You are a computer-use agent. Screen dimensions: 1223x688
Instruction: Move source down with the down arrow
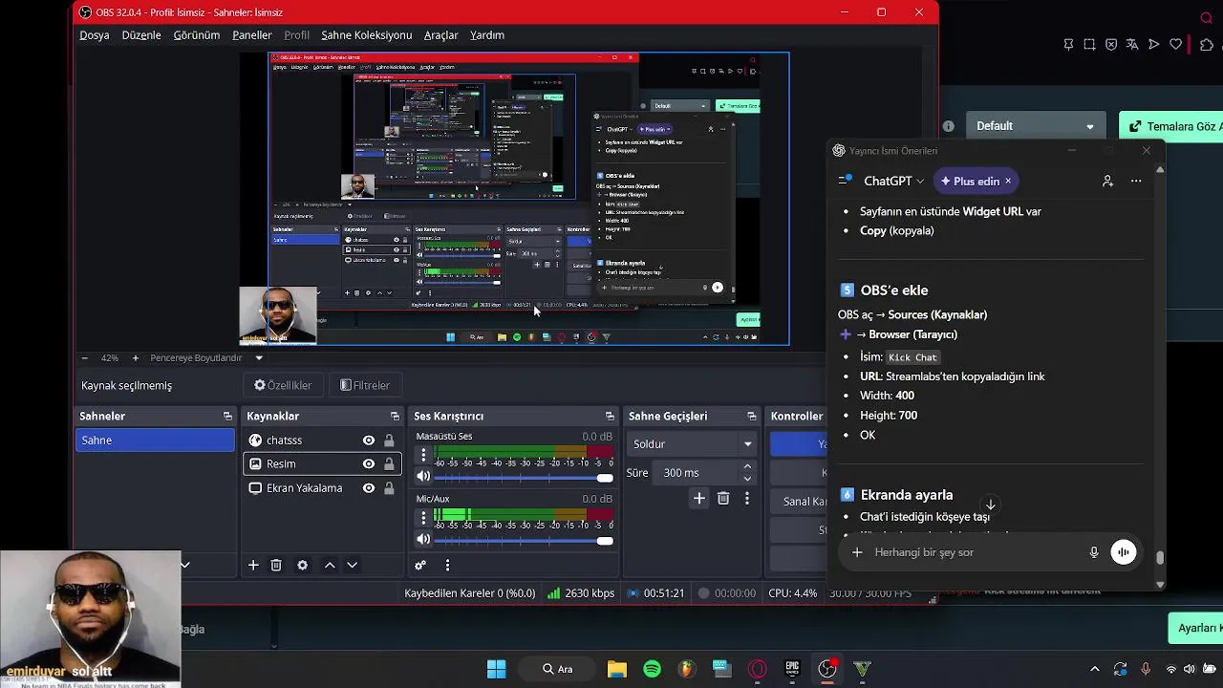[x=352, y=565]
